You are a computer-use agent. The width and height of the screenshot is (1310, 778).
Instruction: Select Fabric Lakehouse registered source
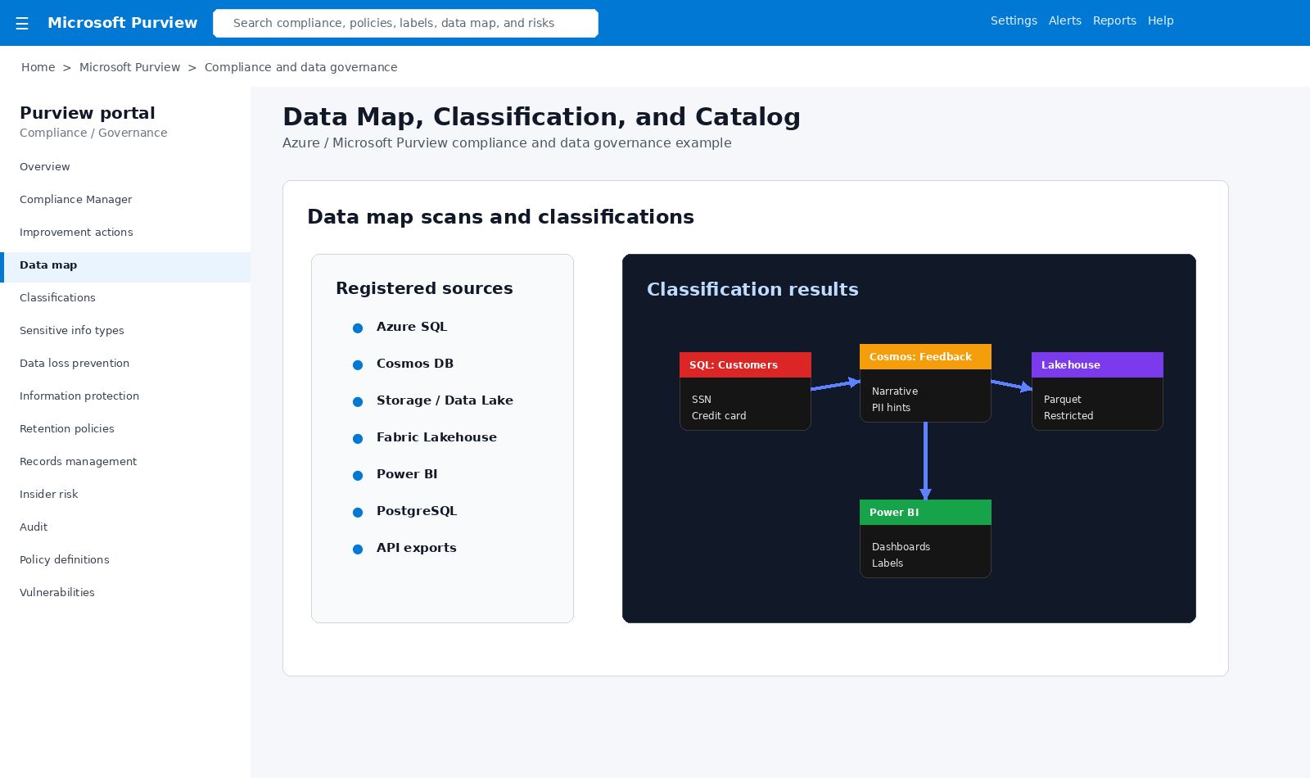[x=436, y=437]
